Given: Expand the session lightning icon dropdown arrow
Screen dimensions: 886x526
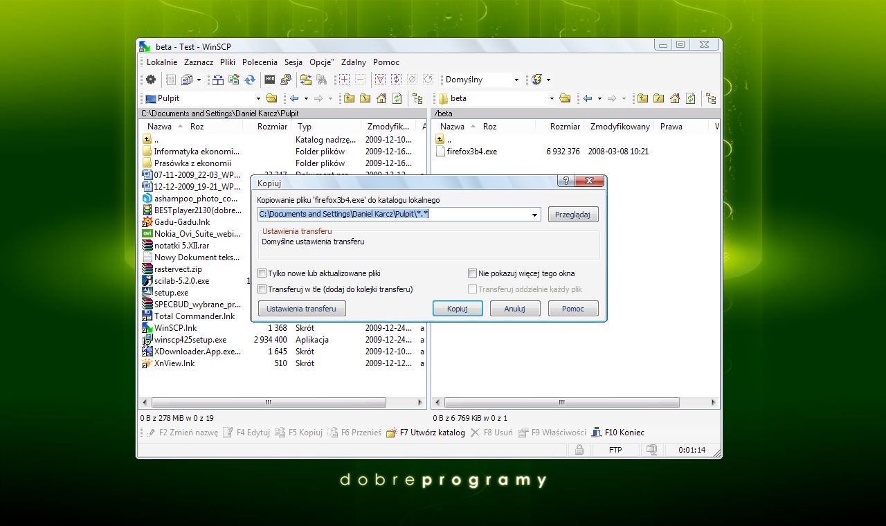Looking at the screenshot, I should pyautogui.click(x=548, y=80).
